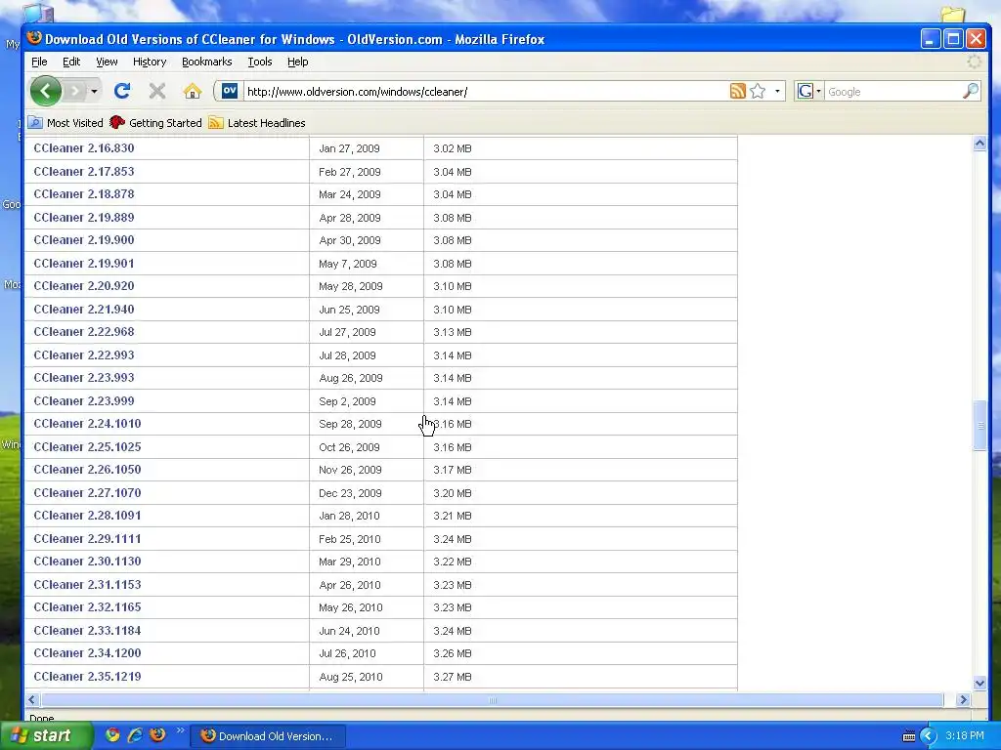Image resolution: width=1001 pixels, height=750 pixels.
Task: Open the Edit menu
Action: [71, 62]
